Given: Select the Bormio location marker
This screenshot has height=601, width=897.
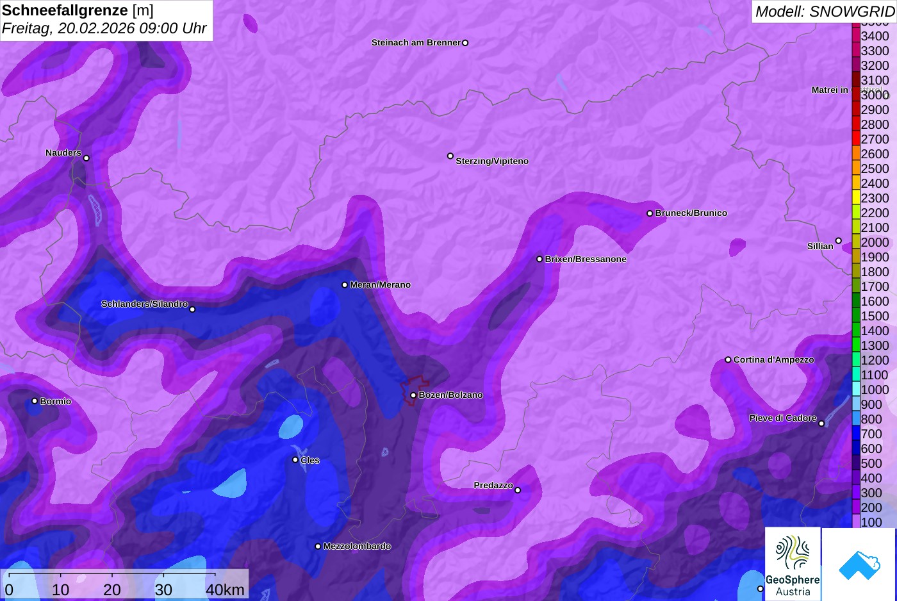Looking at the screenshot, I should 35,401.
